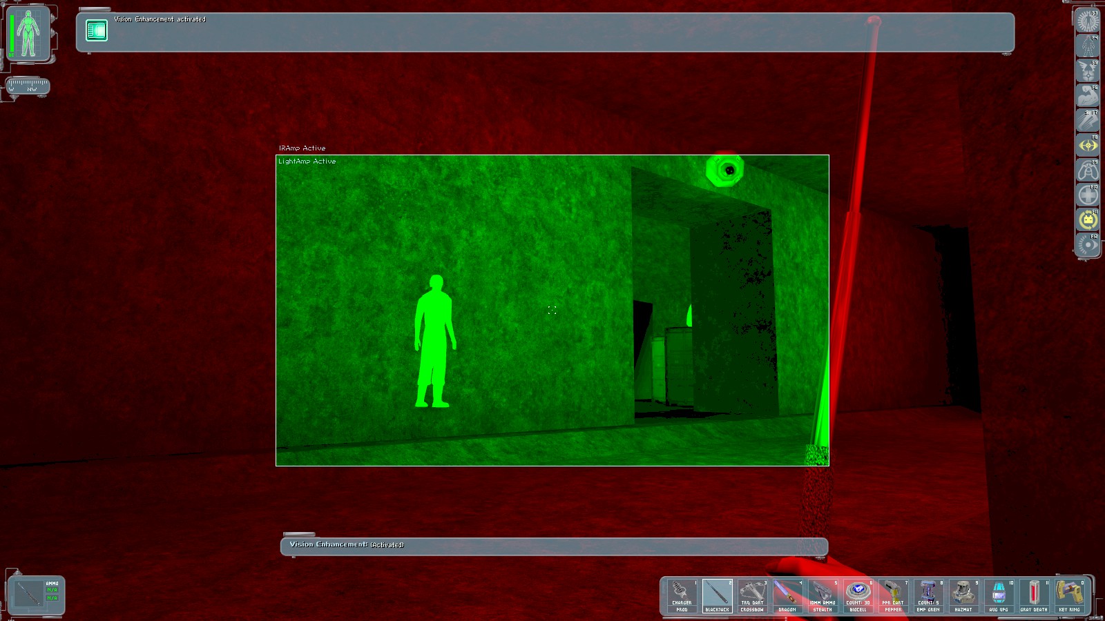
Task: Select the Aug Upg canister in slot 10
Action: point(999,596)
